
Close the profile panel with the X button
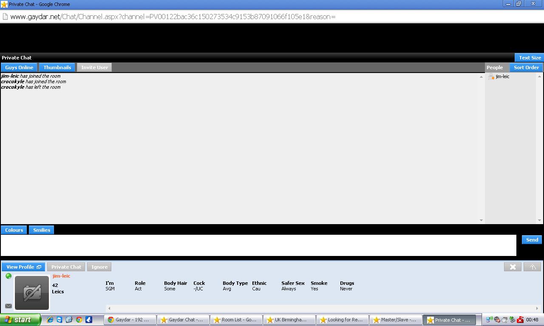click(513, 267)
